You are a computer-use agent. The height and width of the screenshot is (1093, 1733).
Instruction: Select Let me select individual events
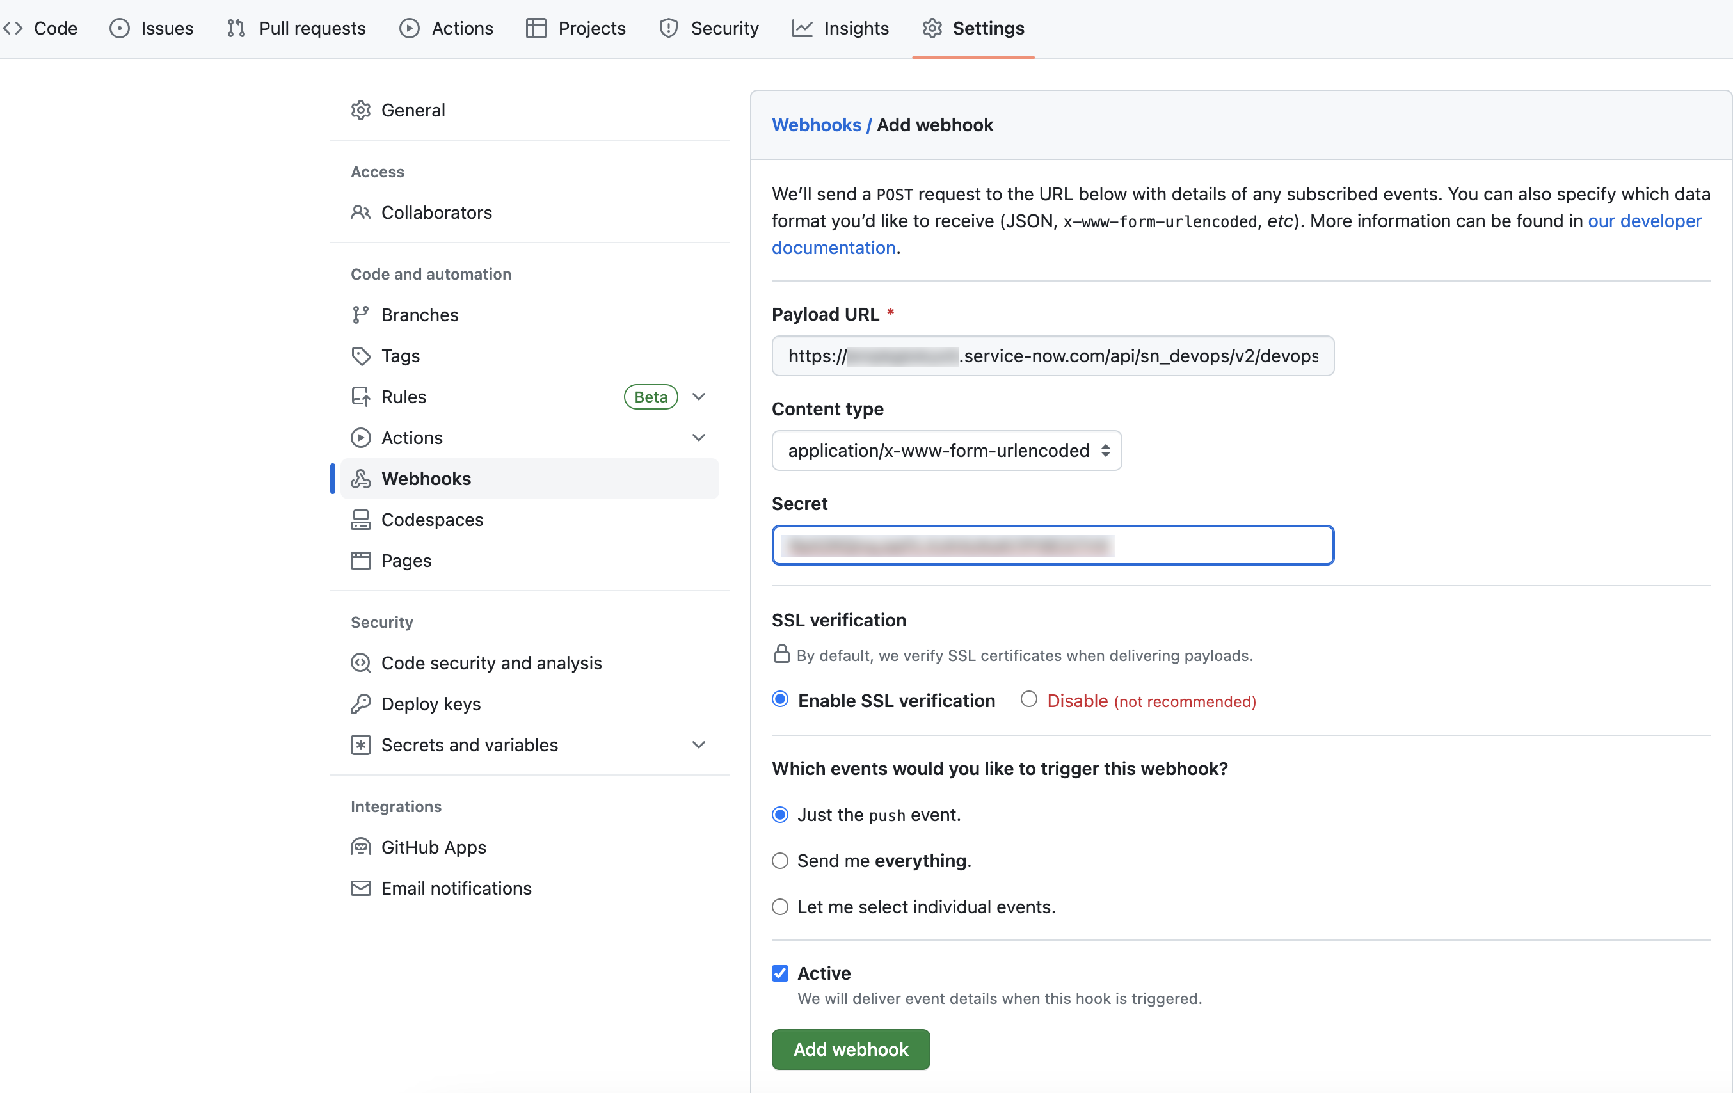click(780, 907)
